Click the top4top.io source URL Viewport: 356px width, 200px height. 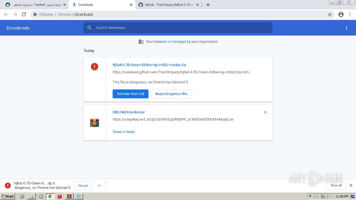pos(173,119)
